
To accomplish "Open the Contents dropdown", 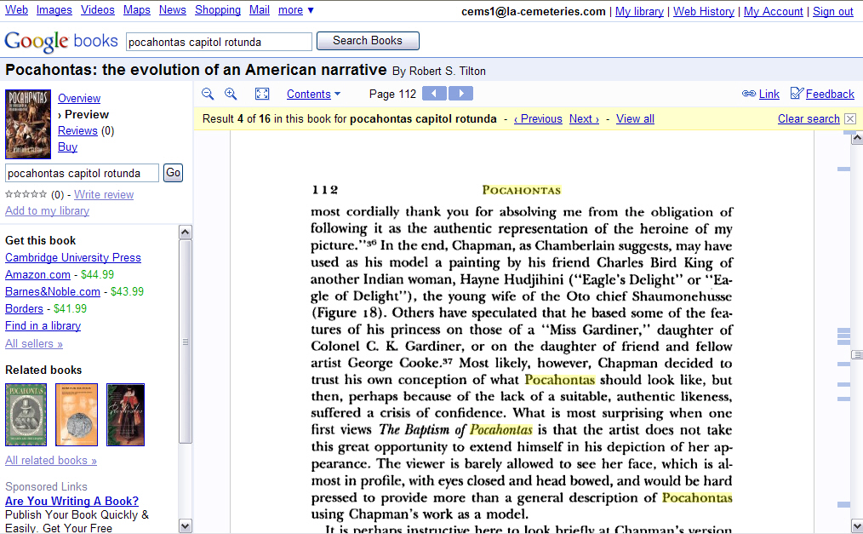I will click(x=313, y=95).
